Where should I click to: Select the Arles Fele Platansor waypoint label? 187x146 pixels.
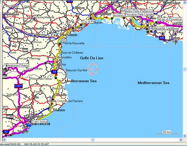tap(139, 11)
